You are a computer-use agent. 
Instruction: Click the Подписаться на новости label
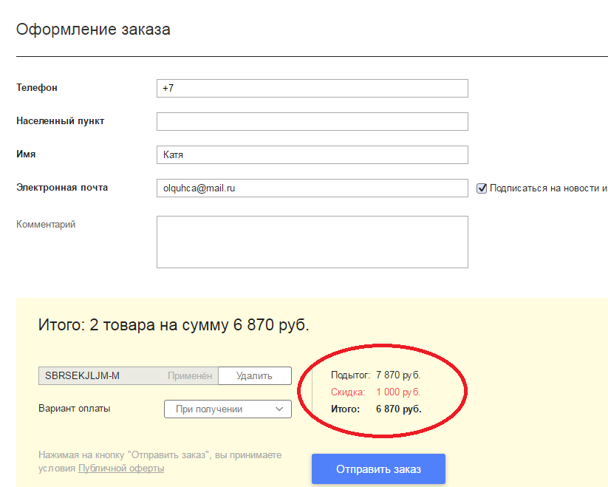point(549,188)
